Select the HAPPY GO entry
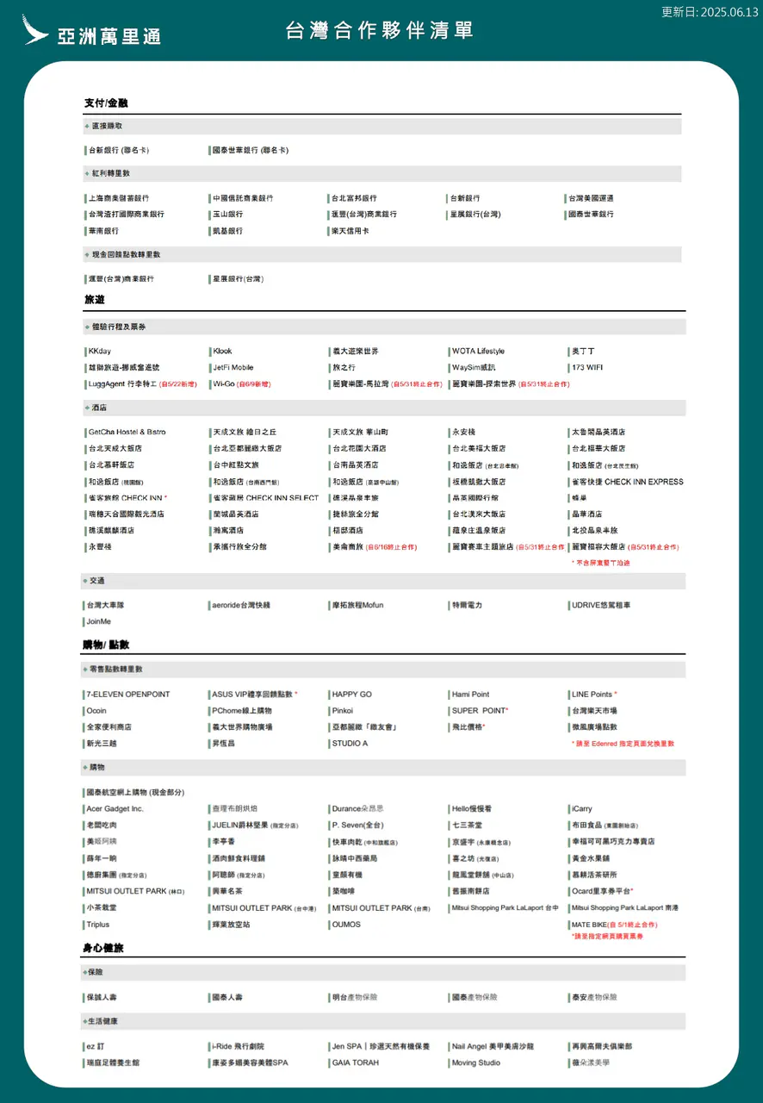 coord(352,695)
